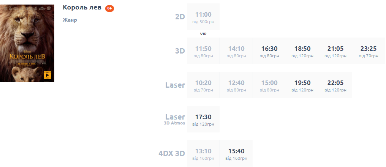Click the Жанр genre label
386x167 pixels.
70,20
